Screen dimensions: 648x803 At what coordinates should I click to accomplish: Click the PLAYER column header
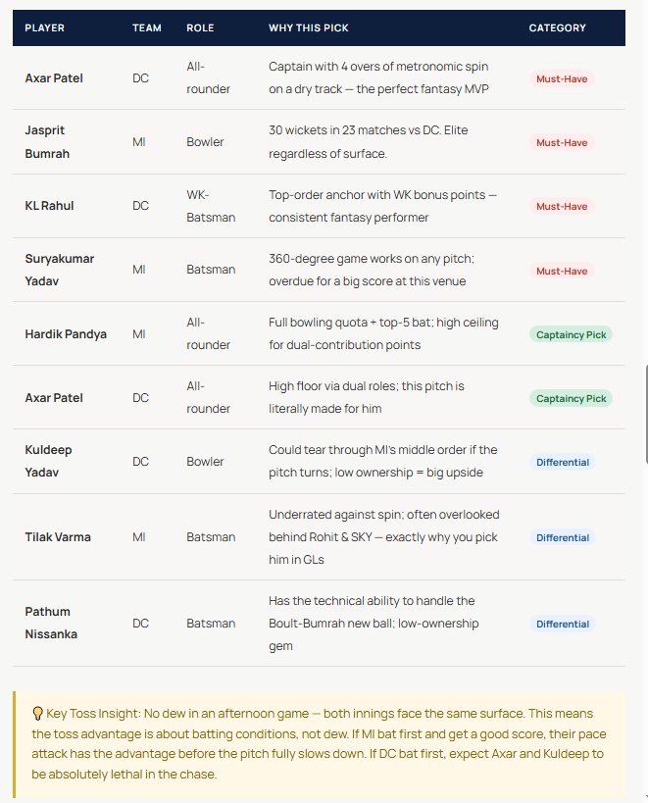(44, 28)
